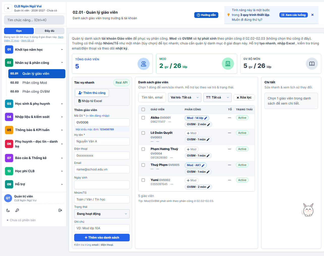
Task: Click the cat mascot assistant
Action: (308, 210)
